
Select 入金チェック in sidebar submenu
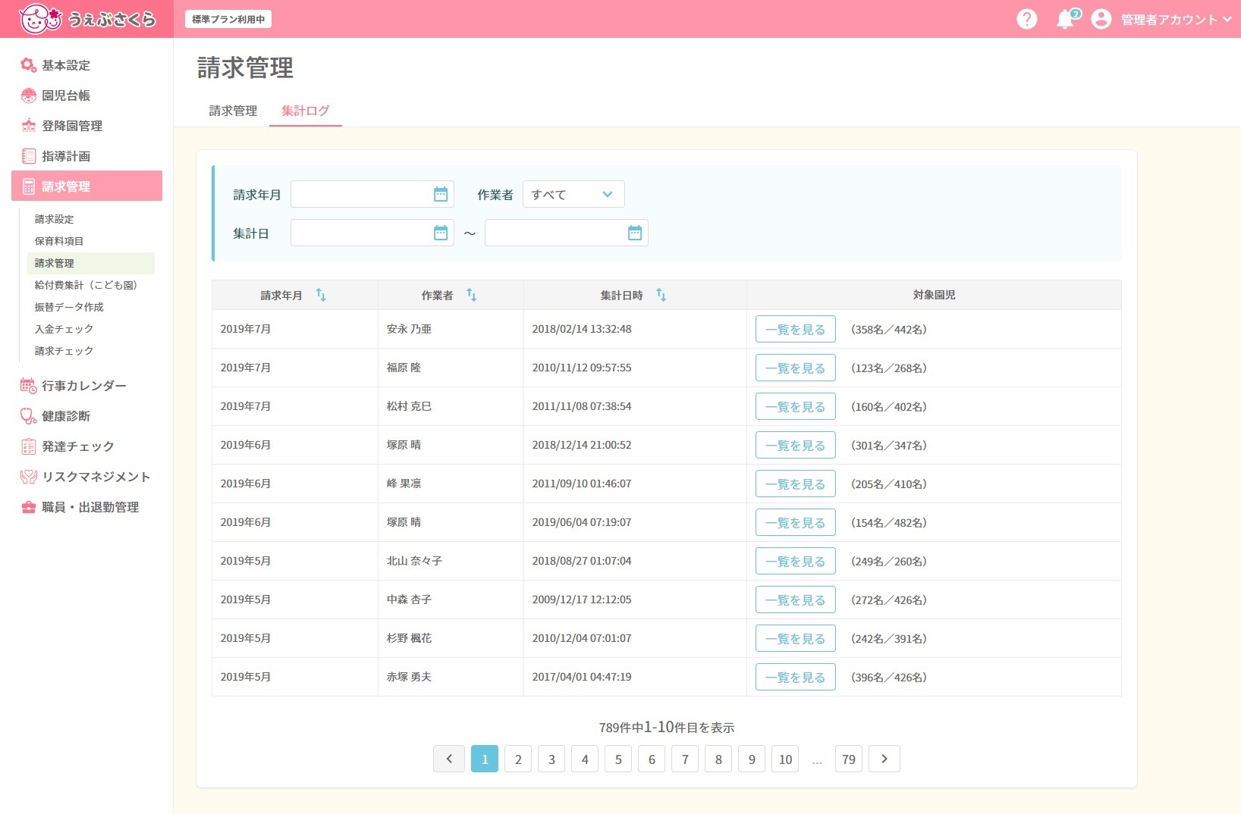point(64,329)
